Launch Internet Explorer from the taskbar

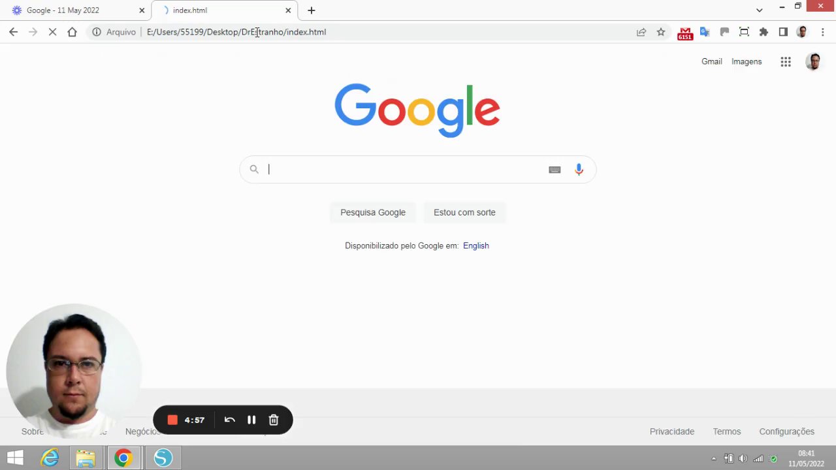(50, 458)
